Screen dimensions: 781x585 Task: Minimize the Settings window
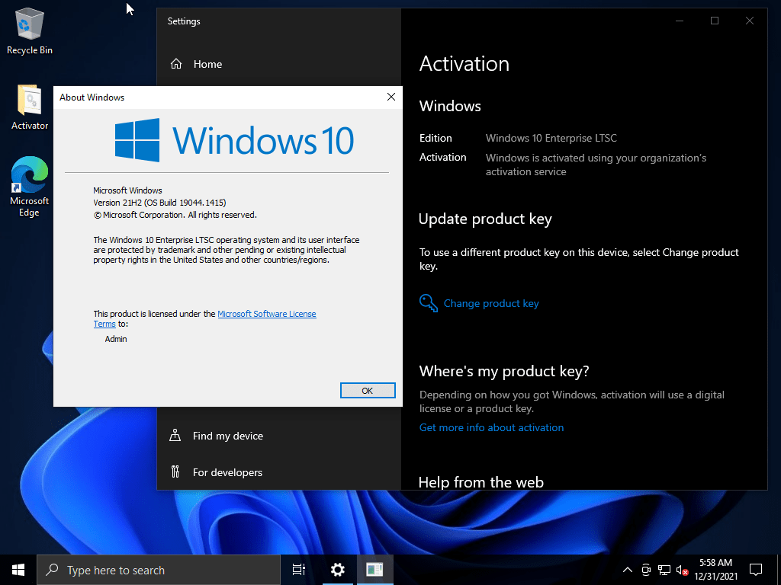pos(680,21)
